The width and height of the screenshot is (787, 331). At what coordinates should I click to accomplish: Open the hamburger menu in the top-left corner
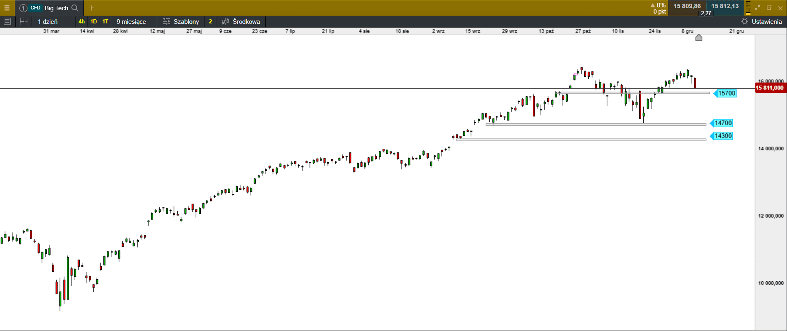pyautogui.click(x=7, y=8)
